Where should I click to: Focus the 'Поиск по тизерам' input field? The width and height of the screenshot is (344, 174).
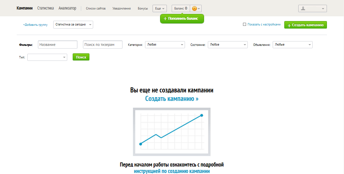pyautogui.click(x=103, y=45)
